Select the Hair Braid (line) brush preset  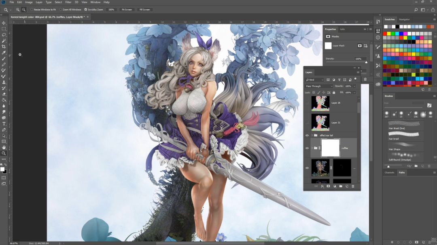click(x=405, y=126)
